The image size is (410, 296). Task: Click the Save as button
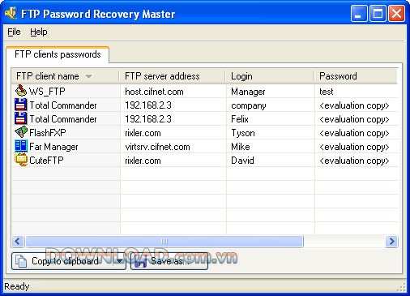point(169,261)
